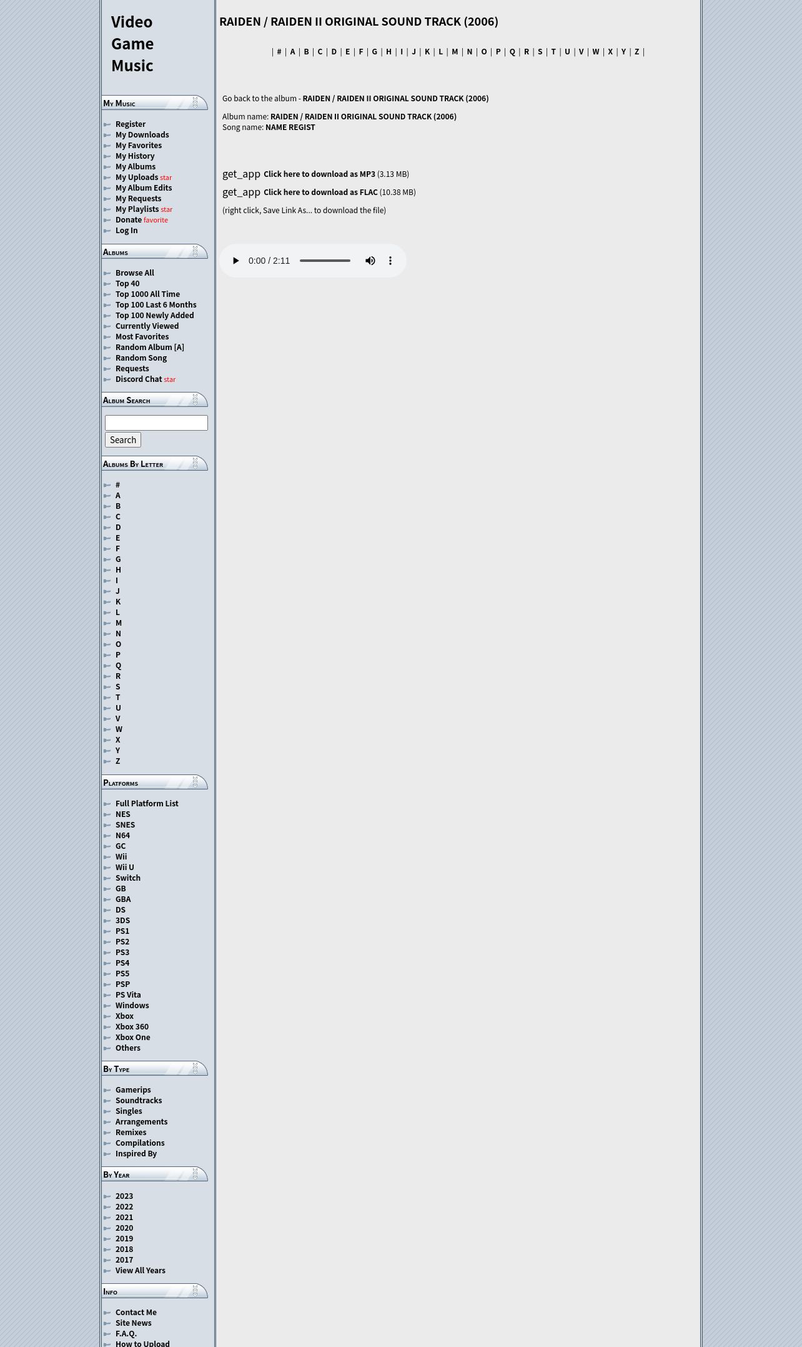802x1347 pixels.
Task: Browse Soundtracks by type
Action: [x=139, y=1101]
